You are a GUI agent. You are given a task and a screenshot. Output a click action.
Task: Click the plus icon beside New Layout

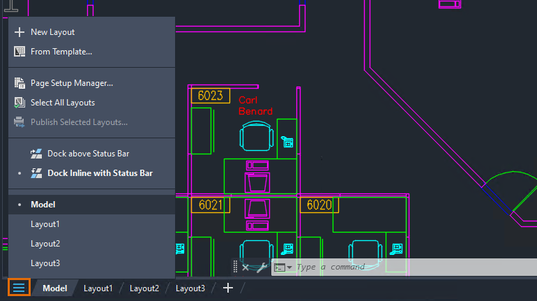click(20, 32)
